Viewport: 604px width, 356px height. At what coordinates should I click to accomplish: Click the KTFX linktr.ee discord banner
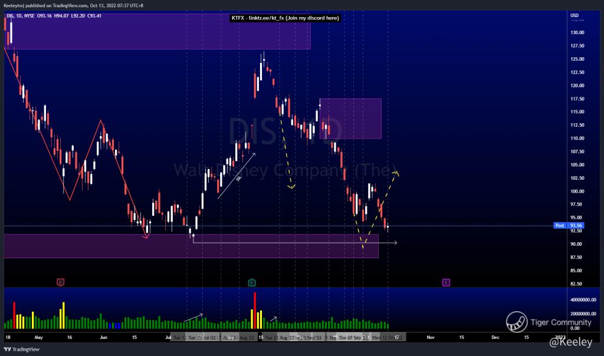pos(285,18)
